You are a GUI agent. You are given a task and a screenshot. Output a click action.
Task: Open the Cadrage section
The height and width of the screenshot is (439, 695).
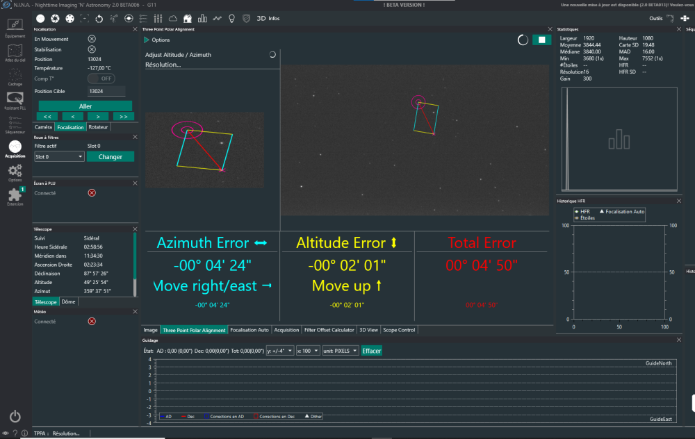pyautogui.click(x=15, y=77)
